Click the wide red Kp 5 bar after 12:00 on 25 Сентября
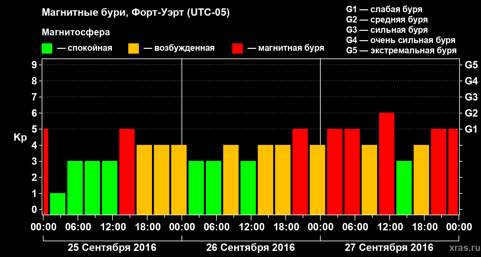The width and height of the screenshot is (481, 257). pyautogui.click(x=127, y=172)
